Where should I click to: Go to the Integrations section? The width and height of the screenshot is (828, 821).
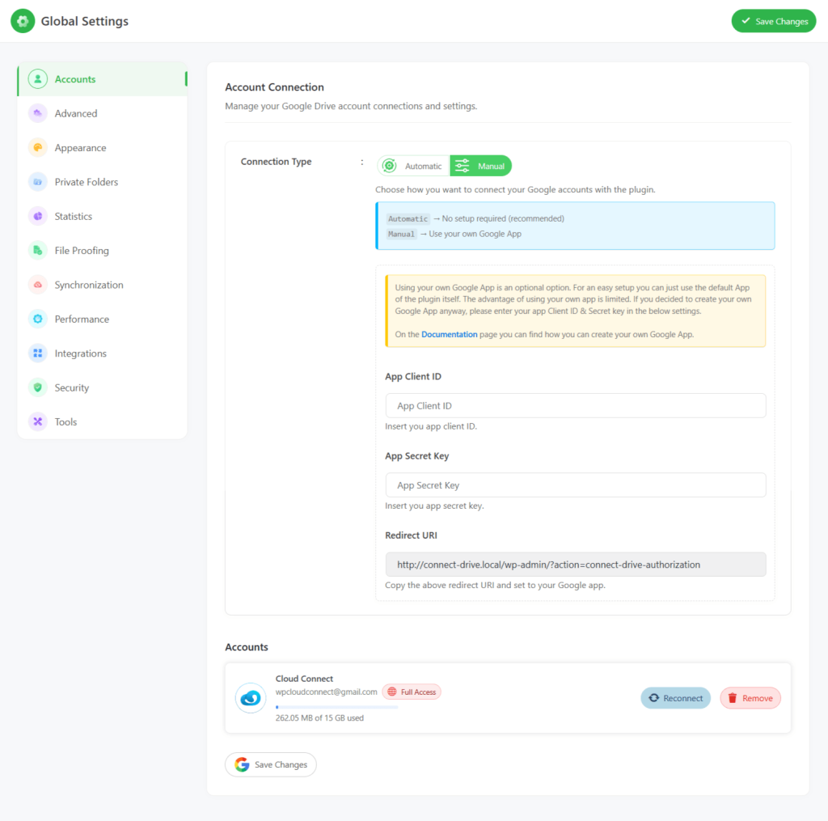click(80, 353)
